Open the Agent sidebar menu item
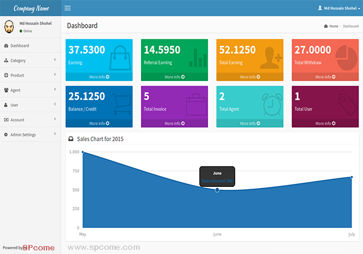This screenshot has height=254, width=363. pos(30,90)
